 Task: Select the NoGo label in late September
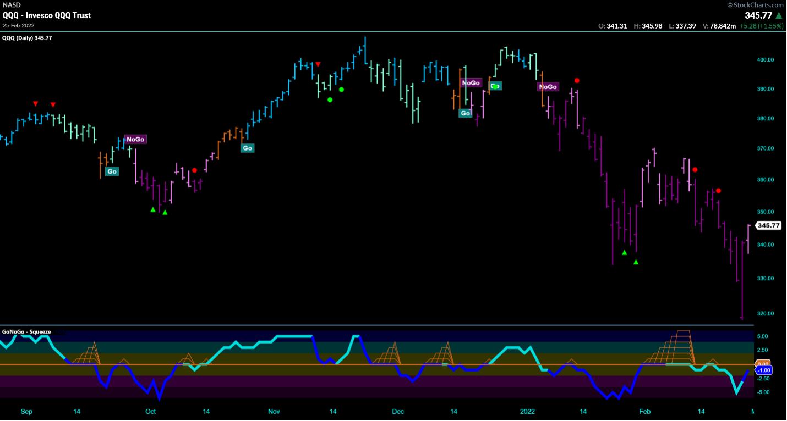click(x=135, y=140)
